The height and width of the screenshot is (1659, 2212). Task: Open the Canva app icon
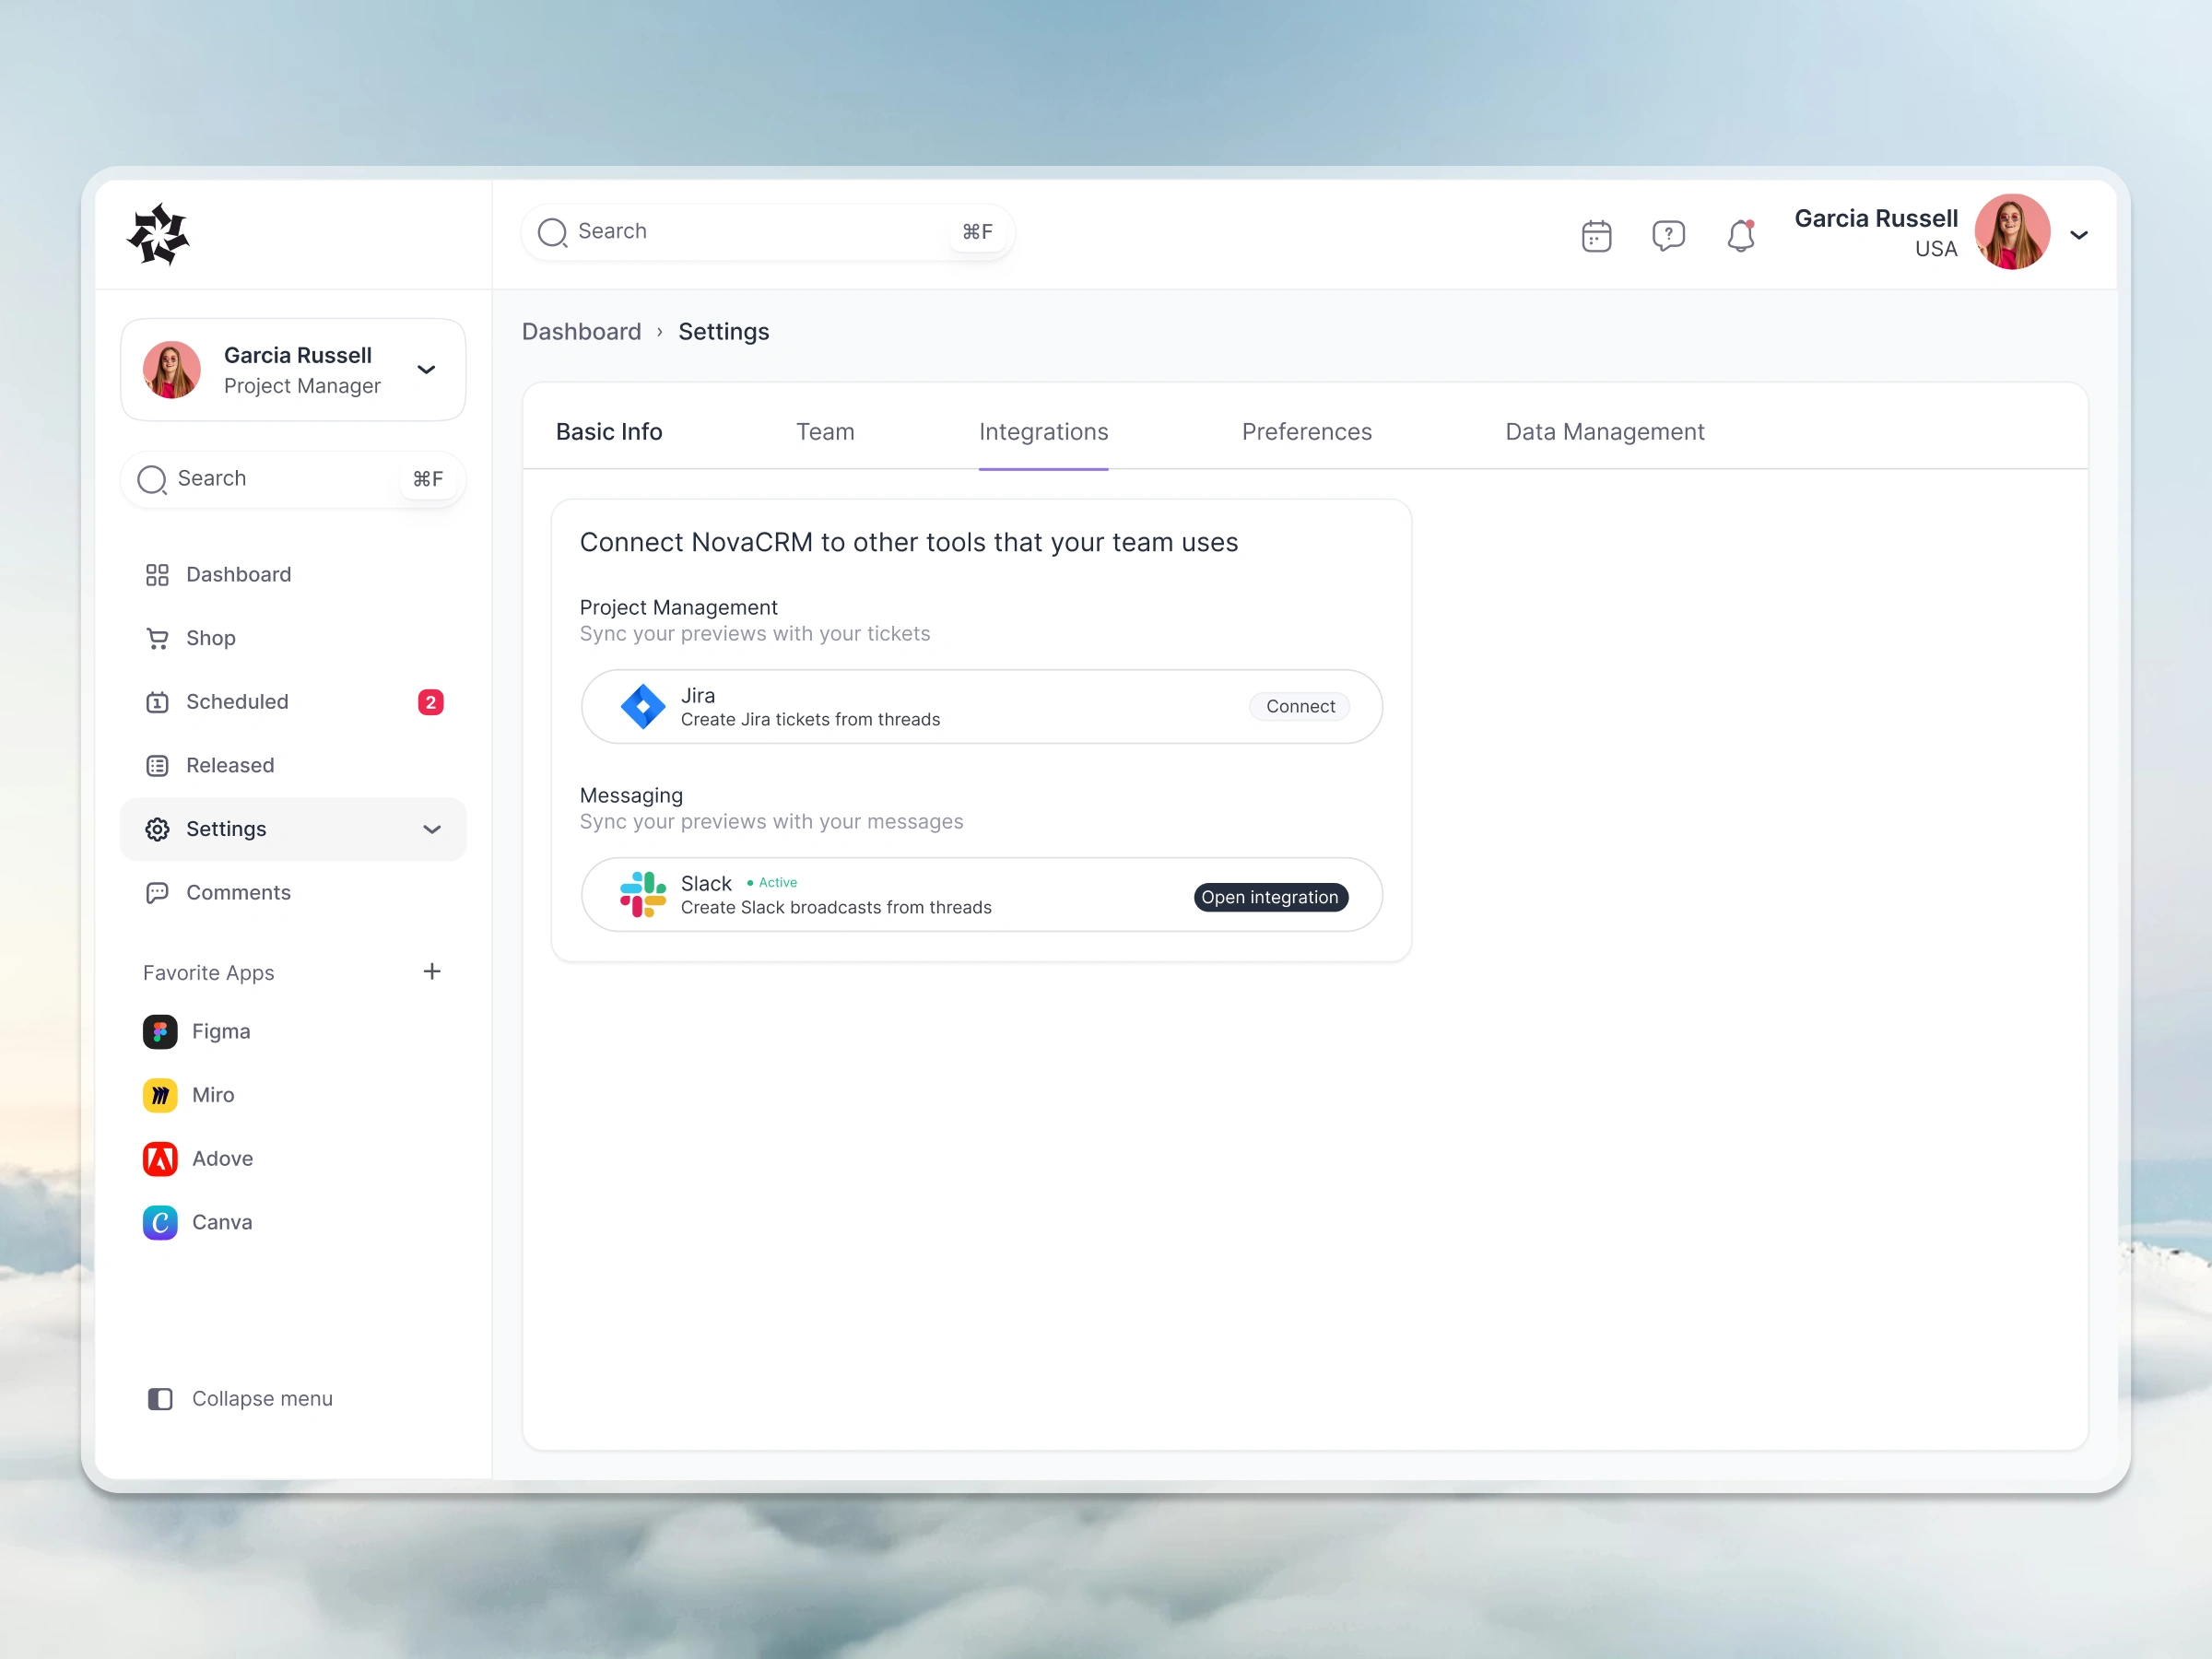pyautogui.click(x=160, y=1222)
